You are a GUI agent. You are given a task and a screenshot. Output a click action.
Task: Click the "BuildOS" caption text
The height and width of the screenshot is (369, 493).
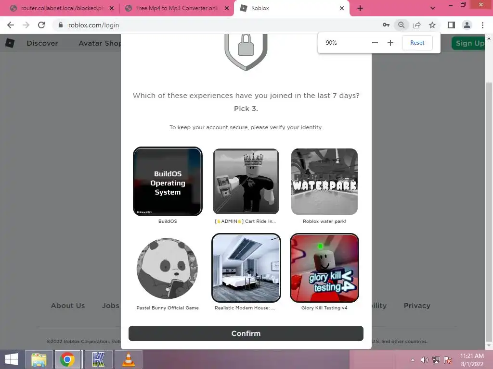point(168,221)
